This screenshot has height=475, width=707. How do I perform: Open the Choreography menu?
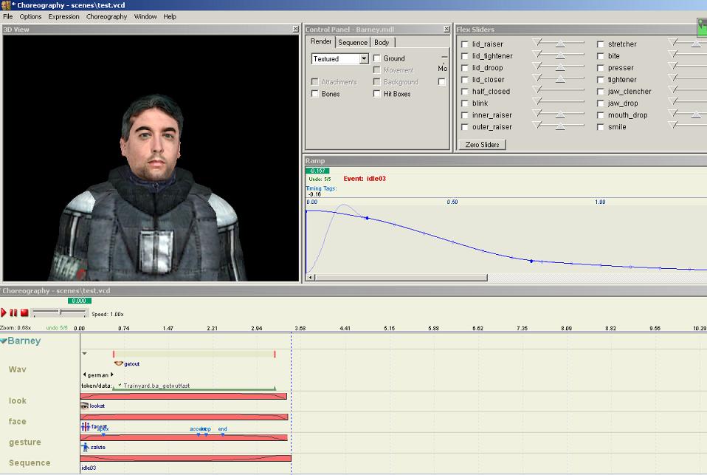click(106, 17)
